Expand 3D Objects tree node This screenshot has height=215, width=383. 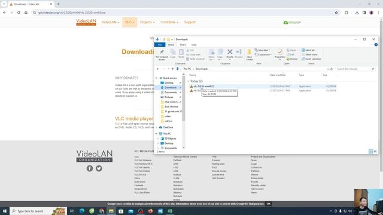click(158, 139)
